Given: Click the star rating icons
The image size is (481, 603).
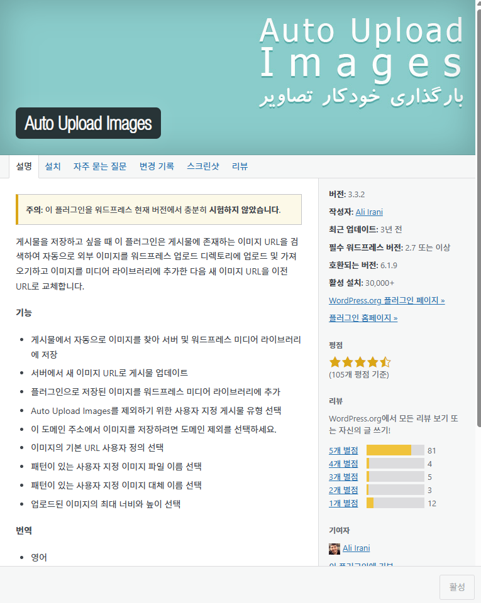Looking at the screenshot, I should point(360,362).
